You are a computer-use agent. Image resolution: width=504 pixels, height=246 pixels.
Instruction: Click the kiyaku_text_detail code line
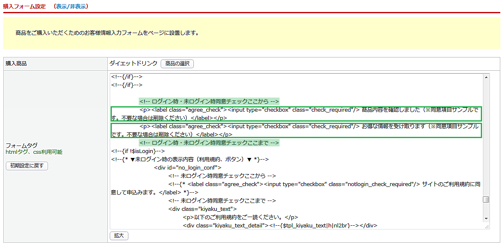280,225
